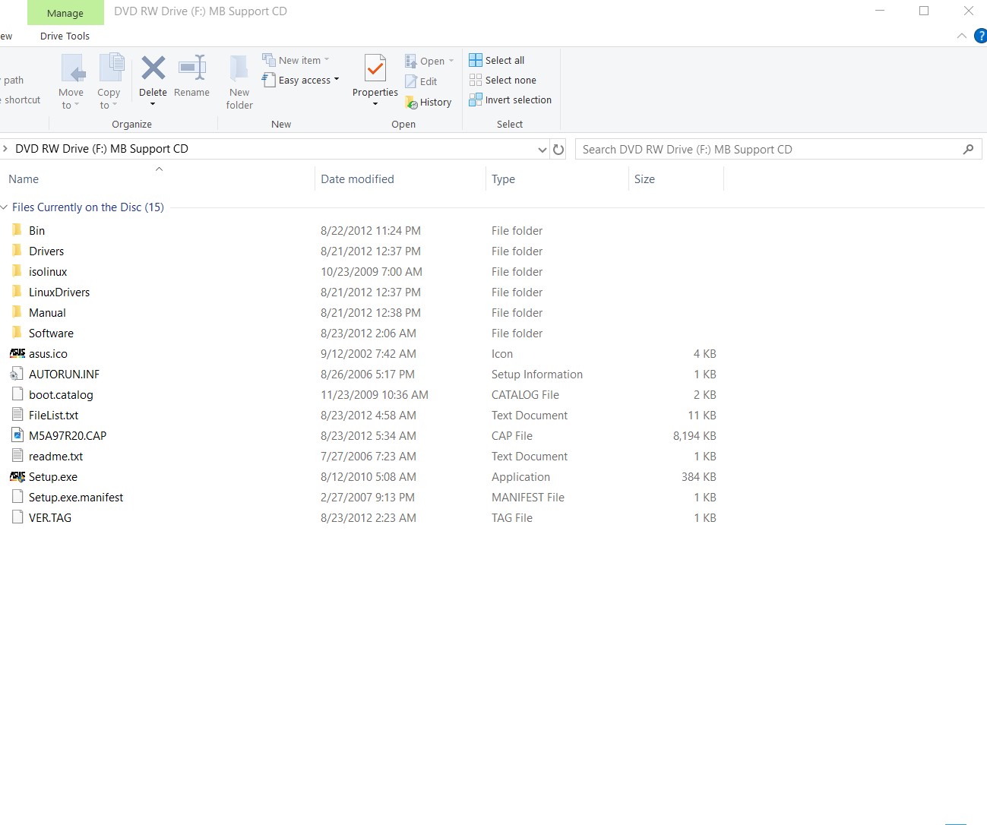Click the Delete icon in Organize group

pos(153,68)
